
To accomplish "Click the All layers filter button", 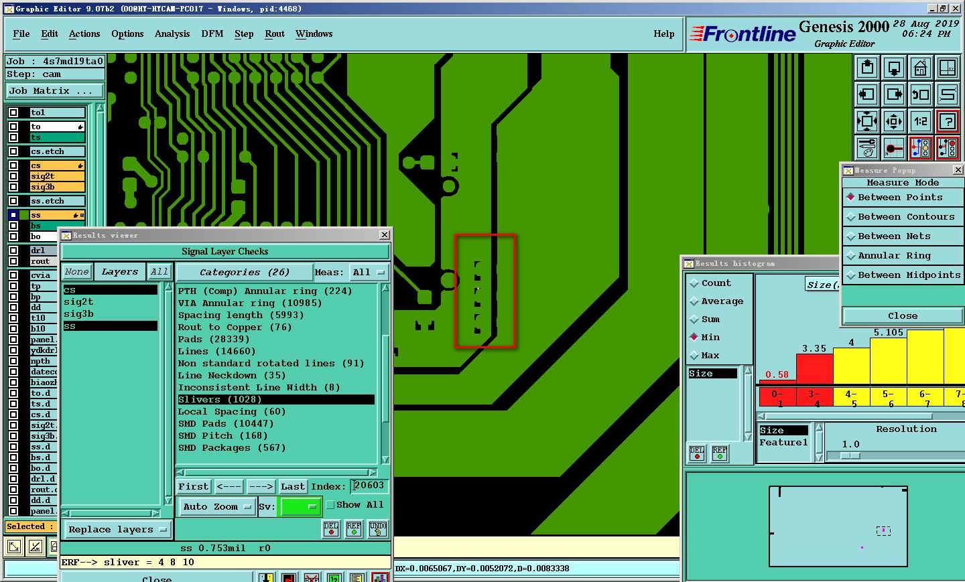I will pos(159,272).
